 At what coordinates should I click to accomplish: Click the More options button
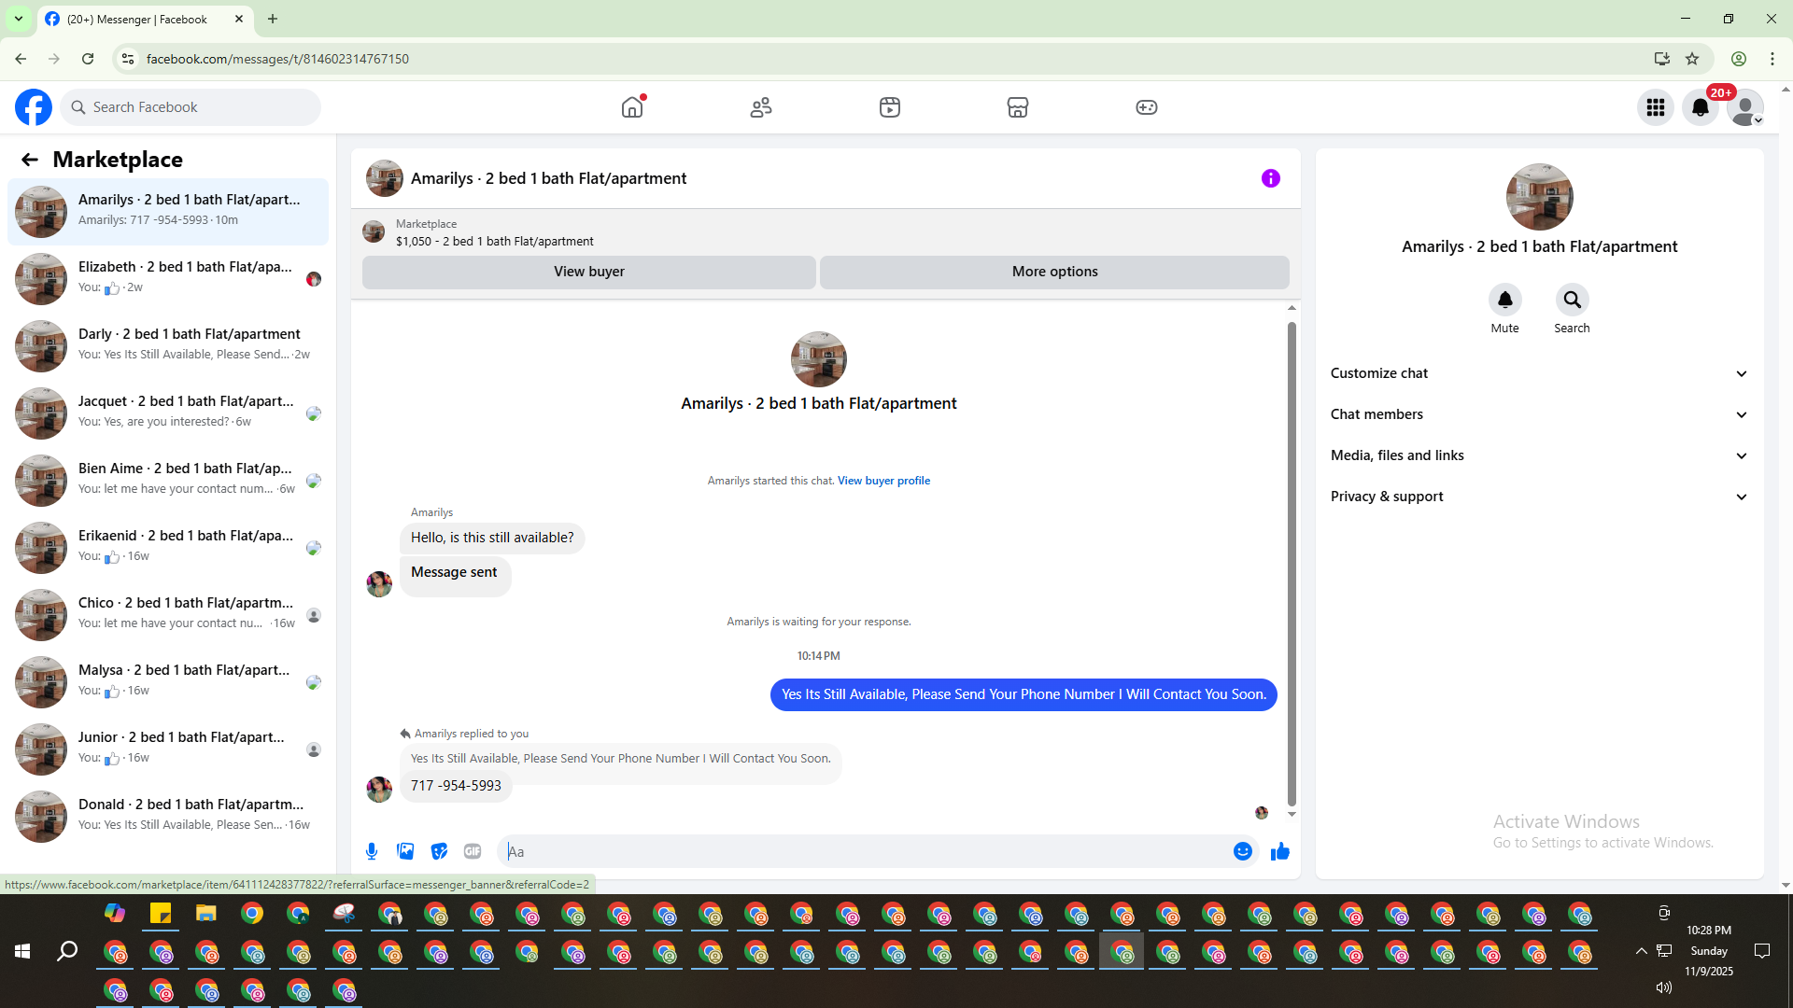(x=1055, y=272)
